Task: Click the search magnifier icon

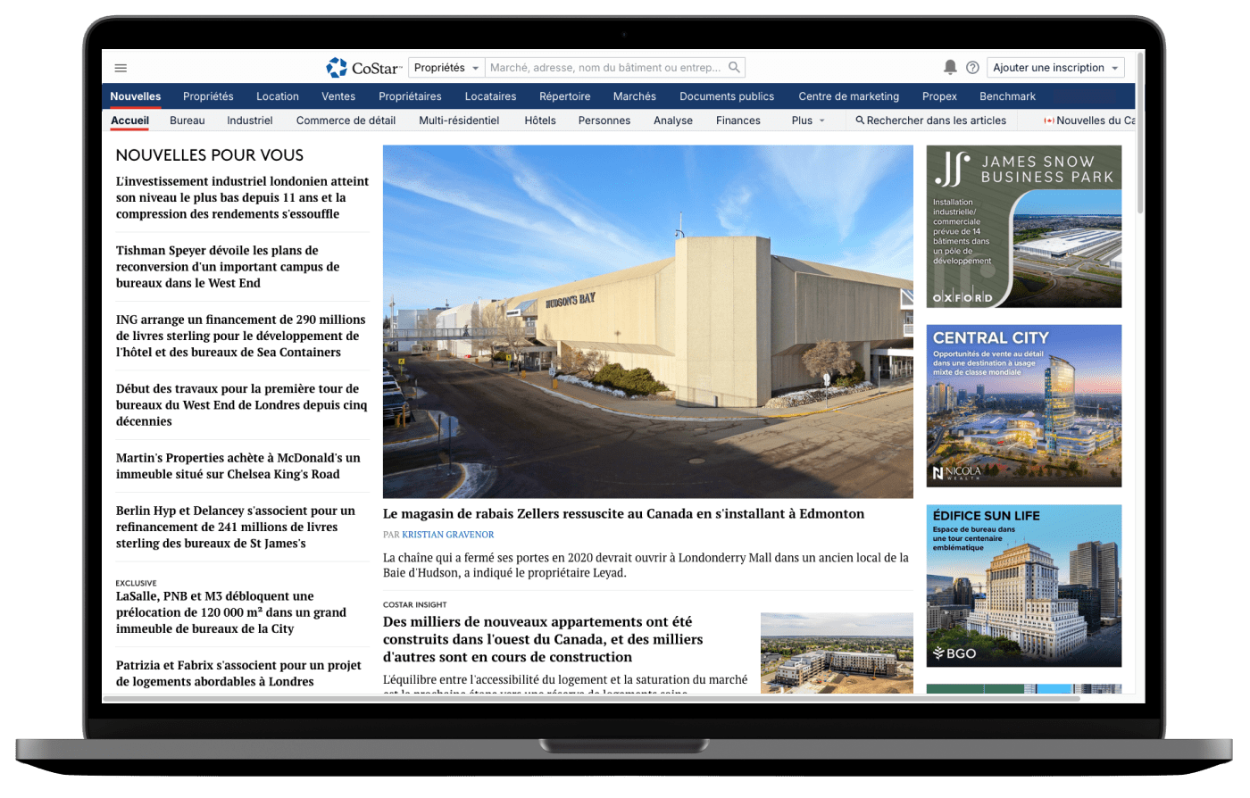Action: pos(734,68)
